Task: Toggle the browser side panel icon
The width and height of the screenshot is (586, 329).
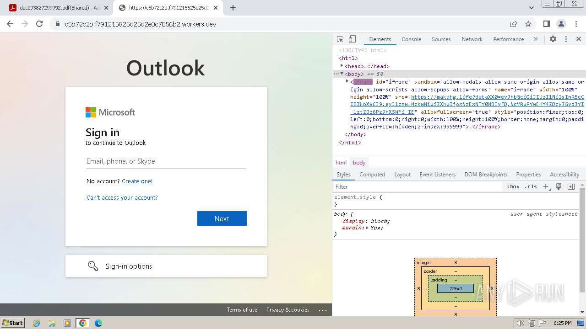Action: tap(546, 24)
